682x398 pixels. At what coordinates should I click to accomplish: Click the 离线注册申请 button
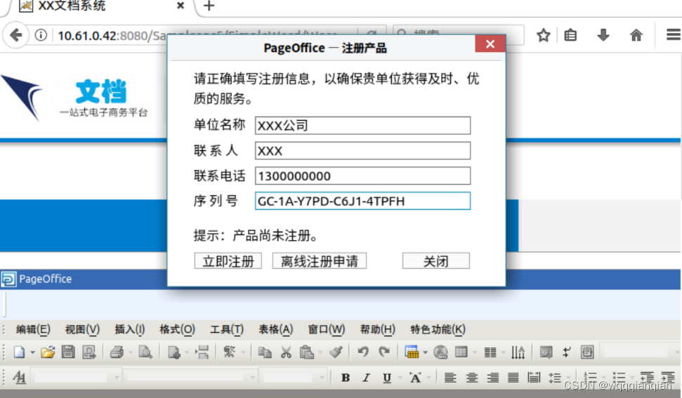click(320, 261)
